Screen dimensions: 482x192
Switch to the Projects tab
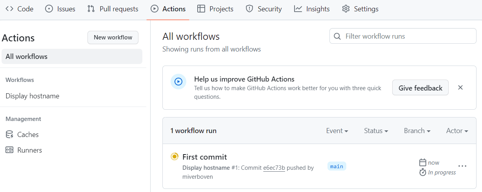[215, 9]
